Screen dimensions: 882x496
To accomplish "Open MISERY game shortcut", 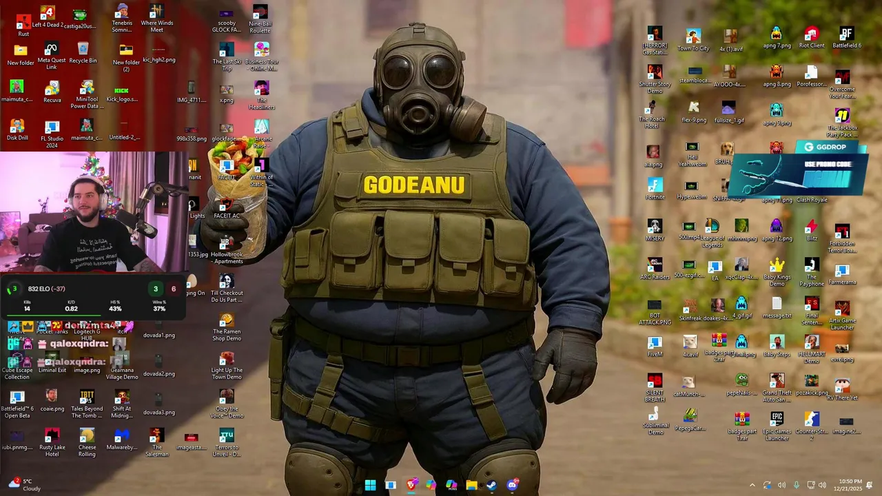I will (655, 230).
